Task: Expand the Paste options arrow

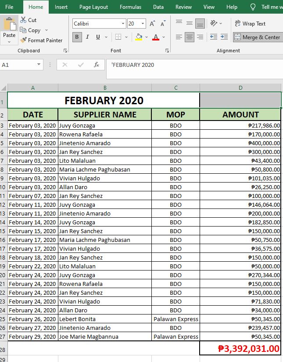Action: 9,42
